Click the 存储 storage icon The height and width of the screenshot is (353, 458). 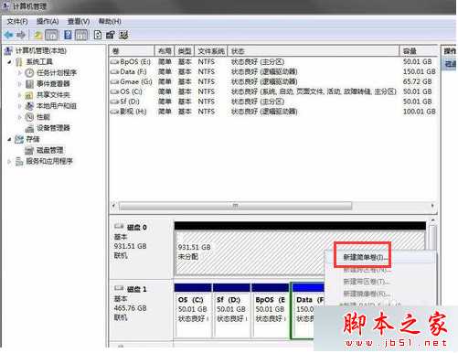point(19,139)
